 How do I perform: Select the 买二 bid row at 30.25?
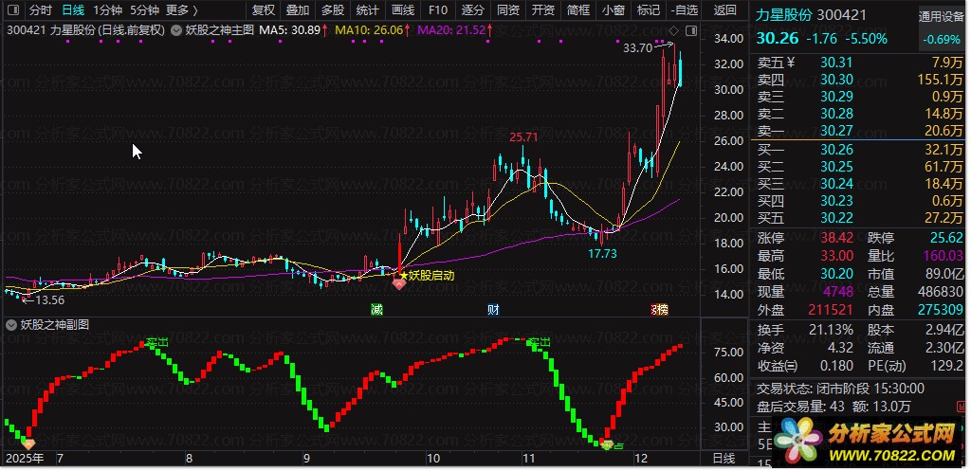tap(859, 167)
